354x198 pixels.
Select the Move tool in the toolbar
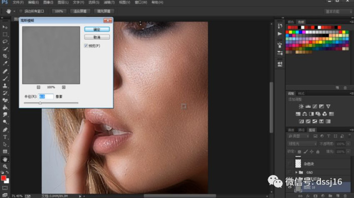point(5,27)
